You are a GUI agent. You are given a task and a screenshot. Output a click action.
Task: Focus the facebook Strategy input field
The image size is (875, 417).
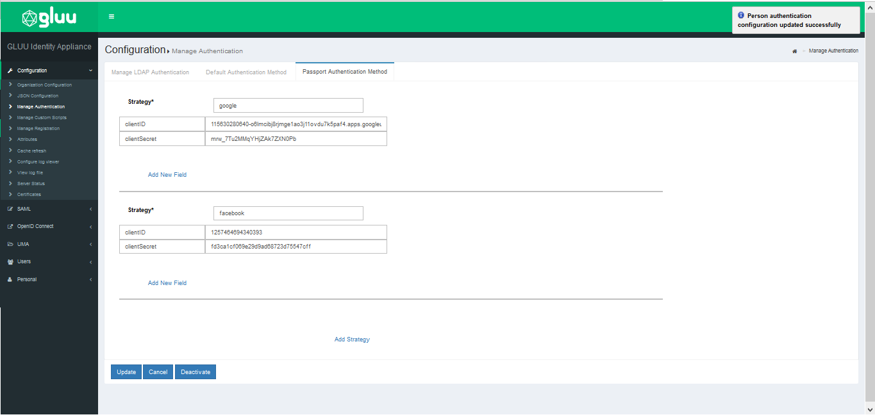pyautogui.click(x=288, y=213)
